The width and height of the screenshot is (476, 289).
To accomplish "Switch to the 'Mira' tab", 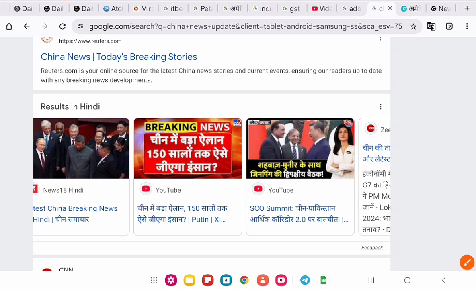I will [143, 8].
